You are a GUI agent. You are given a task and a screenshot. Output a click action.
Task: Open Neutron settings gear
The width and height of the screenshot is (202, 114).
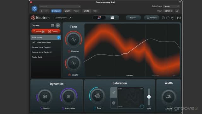(163, 18)
